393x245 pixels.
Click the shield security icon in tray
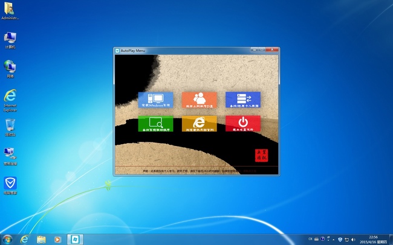click(340, 240)
